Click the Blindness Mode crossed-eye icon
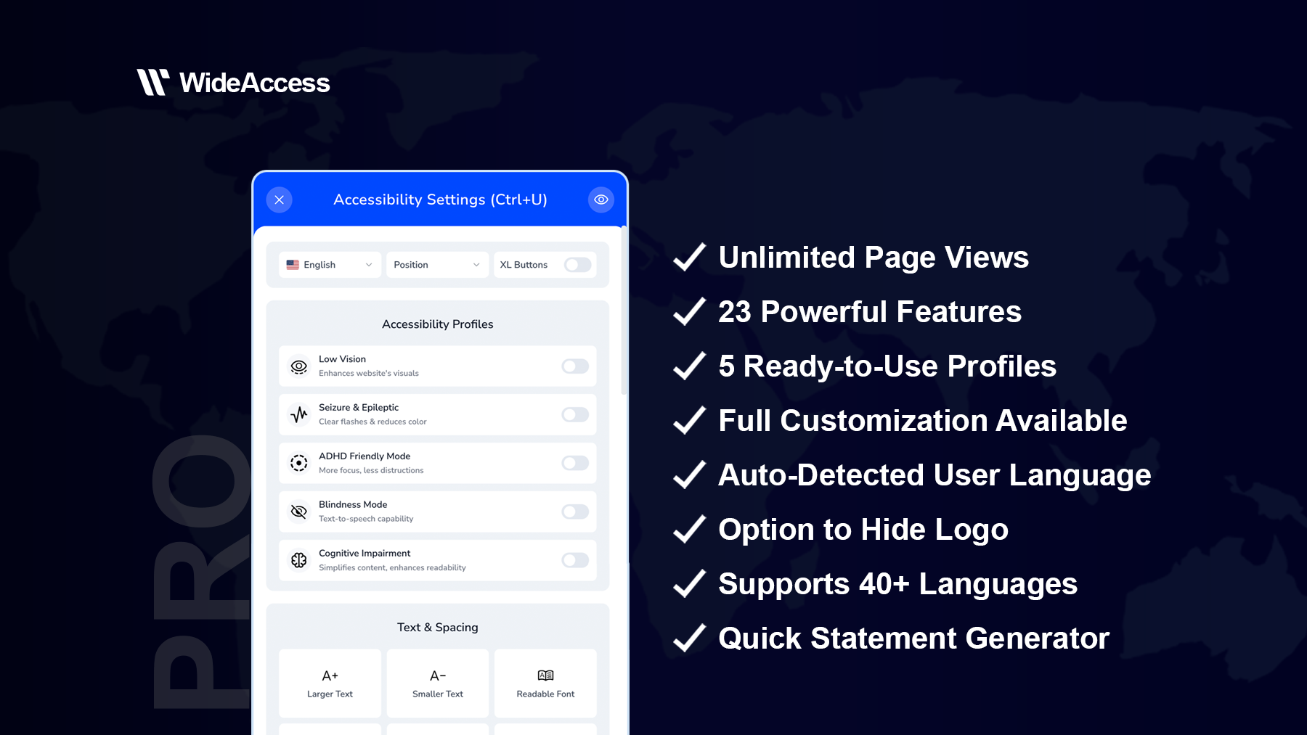 (299, 512)
